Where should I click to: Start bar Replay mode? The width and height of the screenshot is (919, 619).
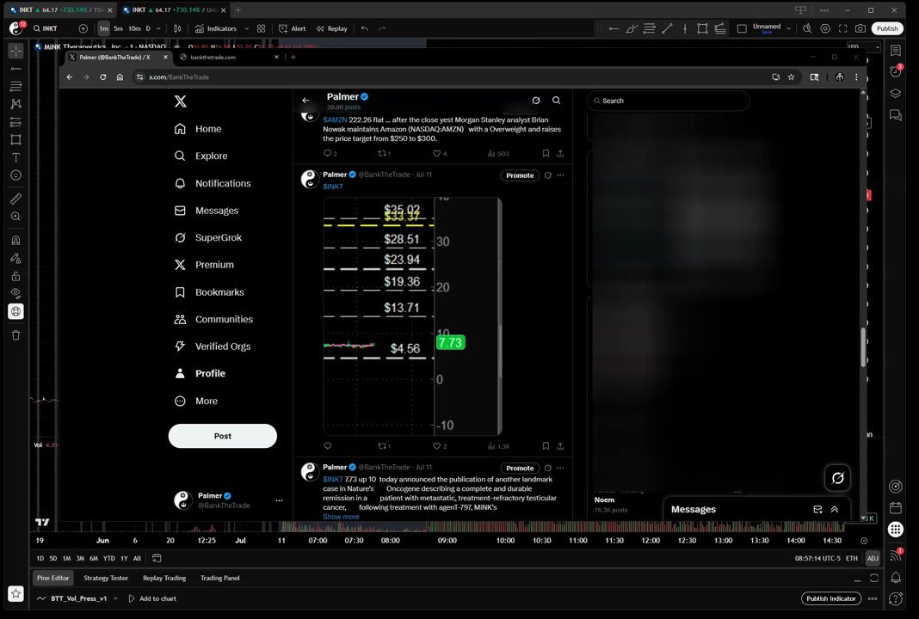pyautogui.click(x=332, y=28)
